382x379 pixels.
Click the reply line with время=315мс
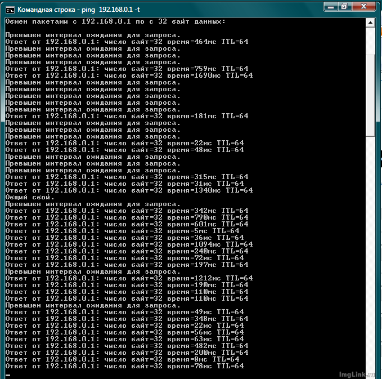point(127,177)
